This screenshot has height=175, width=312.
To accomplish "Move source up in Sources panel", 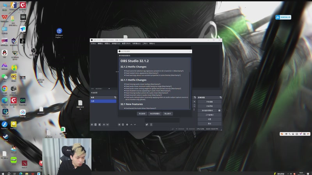I will coord(131,124).
